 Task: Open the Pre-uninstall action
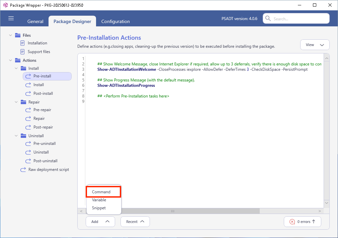(x=45, y=144)
